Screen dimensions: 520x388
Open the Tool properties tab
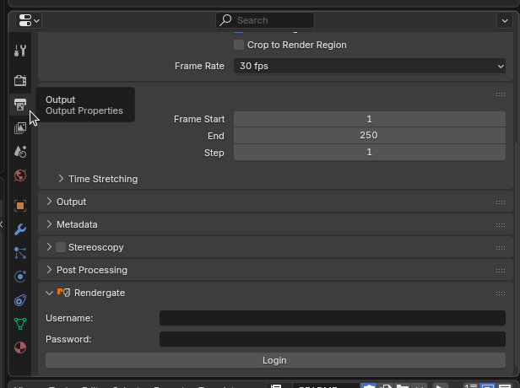point(20,51)
